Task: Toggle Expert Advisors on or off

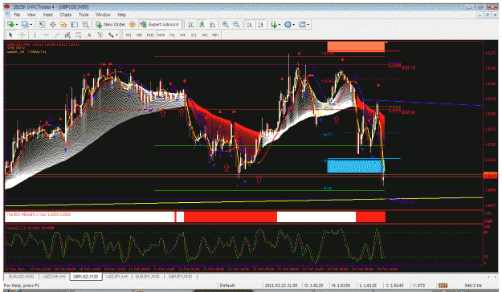Action: [160, 25]
